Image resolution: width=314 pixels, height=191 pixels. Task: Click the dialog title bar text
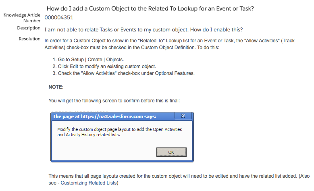(x=104, y=116)
